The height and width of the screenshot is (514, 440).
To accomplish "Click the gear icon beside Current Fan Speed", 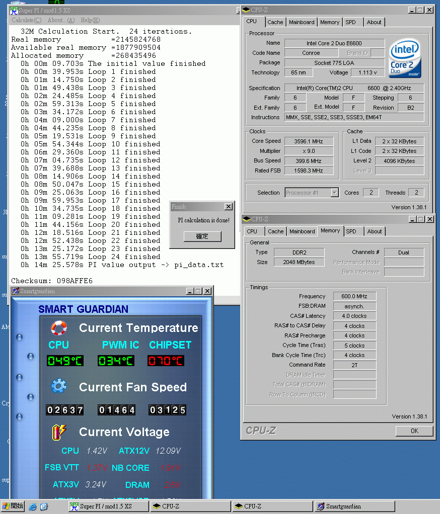I will (59, 386).
